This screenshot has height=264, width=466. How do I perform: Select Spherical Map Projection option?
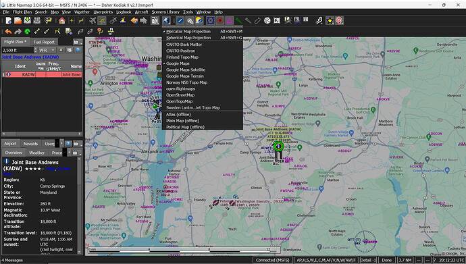tap(188, 38)
